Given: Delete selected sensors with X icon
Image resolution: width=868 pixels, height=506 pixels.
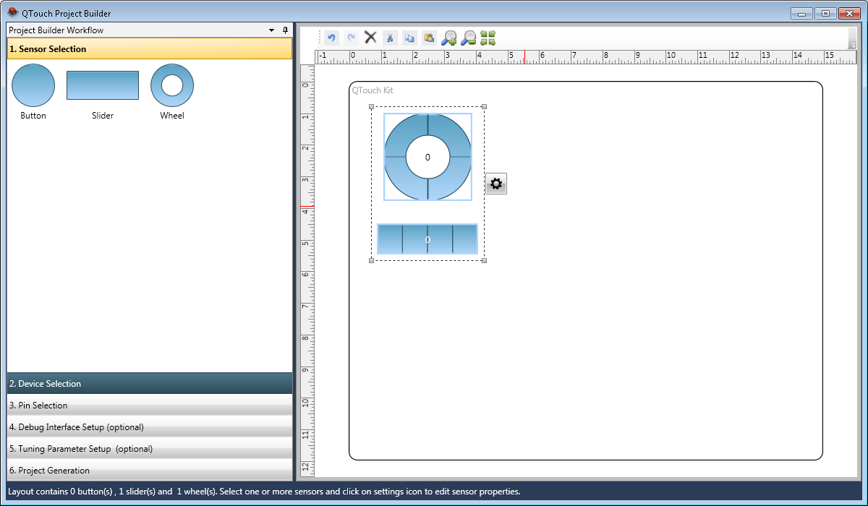Looking at the screenshot, I should [370, 38].
